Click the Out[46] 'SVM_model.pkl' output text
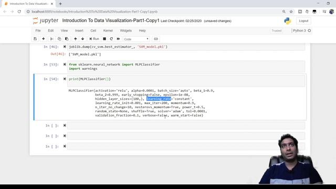Image resolution: width=336 pixels, height=189 pixels. 85,54
